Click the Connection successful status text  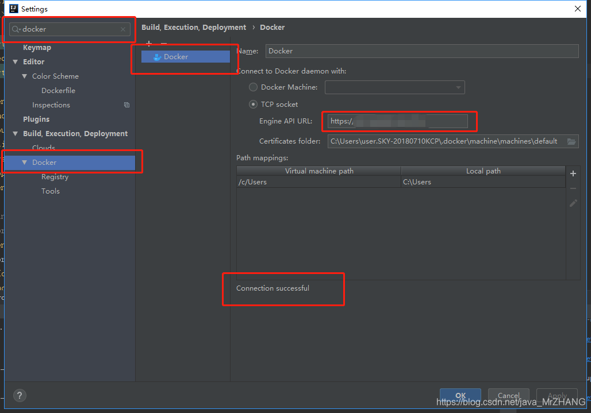(x=273, y=288)
